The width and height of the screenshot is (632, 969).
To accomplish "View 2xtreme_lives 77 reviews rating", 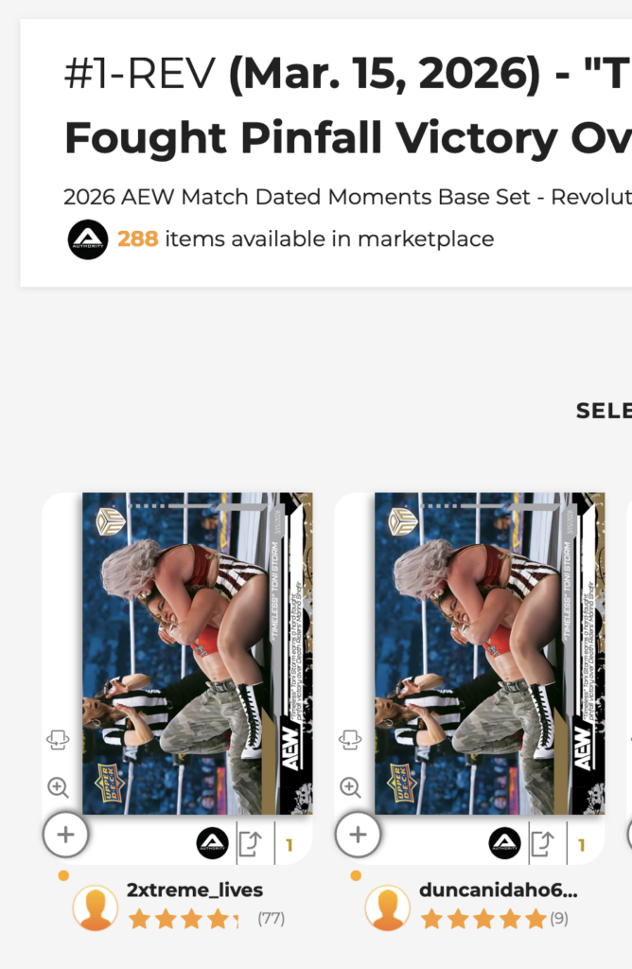I will [x=206, y=919].
